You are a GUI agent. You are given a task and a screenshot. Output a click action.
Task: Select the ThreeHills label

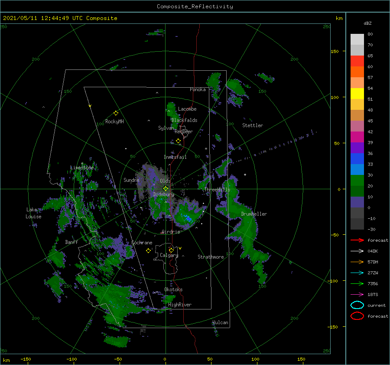217,190
